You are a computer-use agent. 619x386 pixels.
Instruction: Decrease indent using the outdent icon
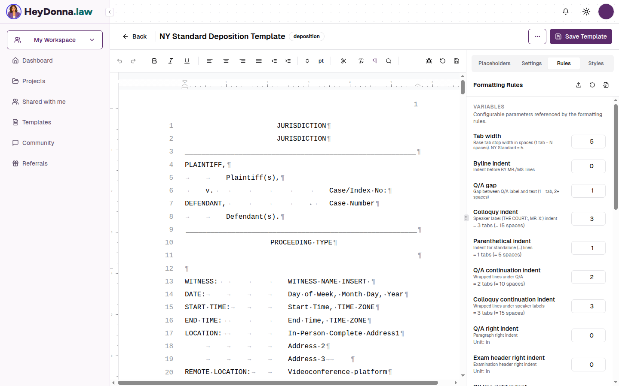(x=274, y=61)
